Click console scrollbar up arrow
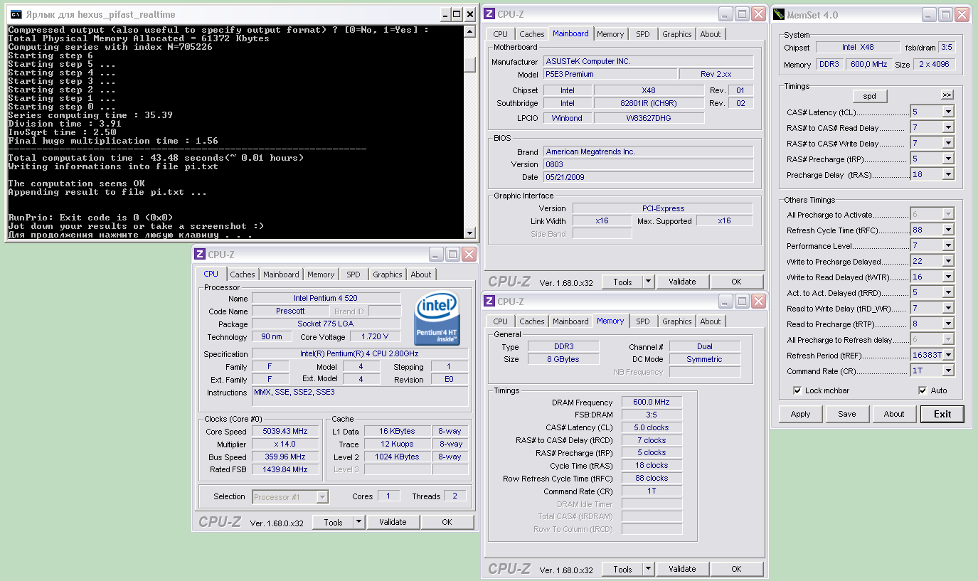978x581 pixels. [x=469, y=32]
